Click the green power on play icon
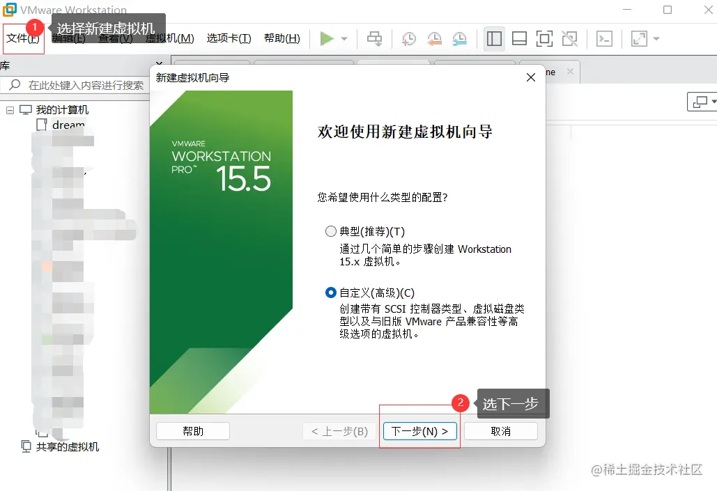Screen dimensions: 717x491 (327, 39)
